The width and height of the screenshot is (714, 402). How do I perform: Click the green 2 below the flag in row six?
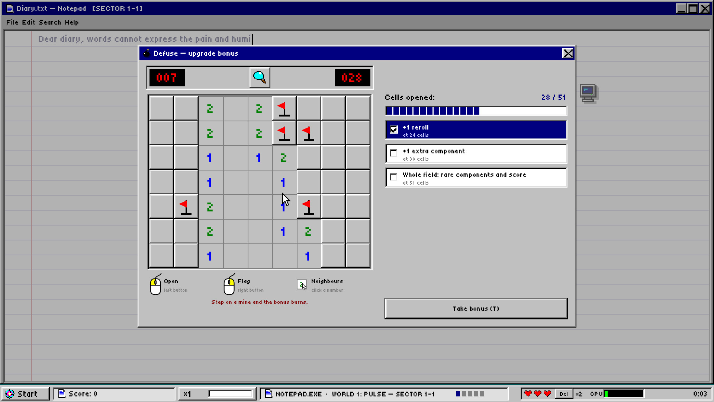coord(308,232)
